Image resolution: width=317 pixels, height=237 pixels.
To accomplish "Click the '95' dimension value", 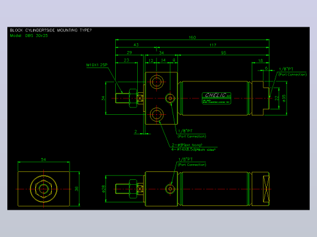I will pos(224,53).
